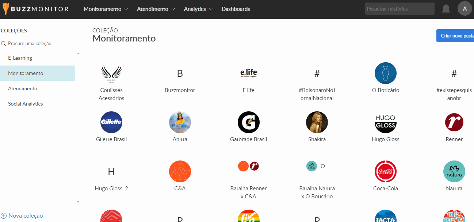The width and height of the screenshot is (474, 222).
Task: Open the Renner logo folder
Action: click(454, 122)
